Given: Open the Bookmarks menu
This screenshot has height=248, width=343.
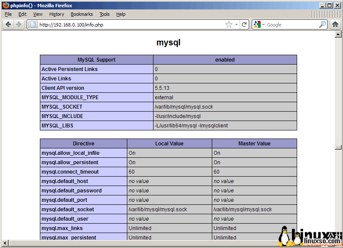Looking at the screenshot, I should point(81,14).
